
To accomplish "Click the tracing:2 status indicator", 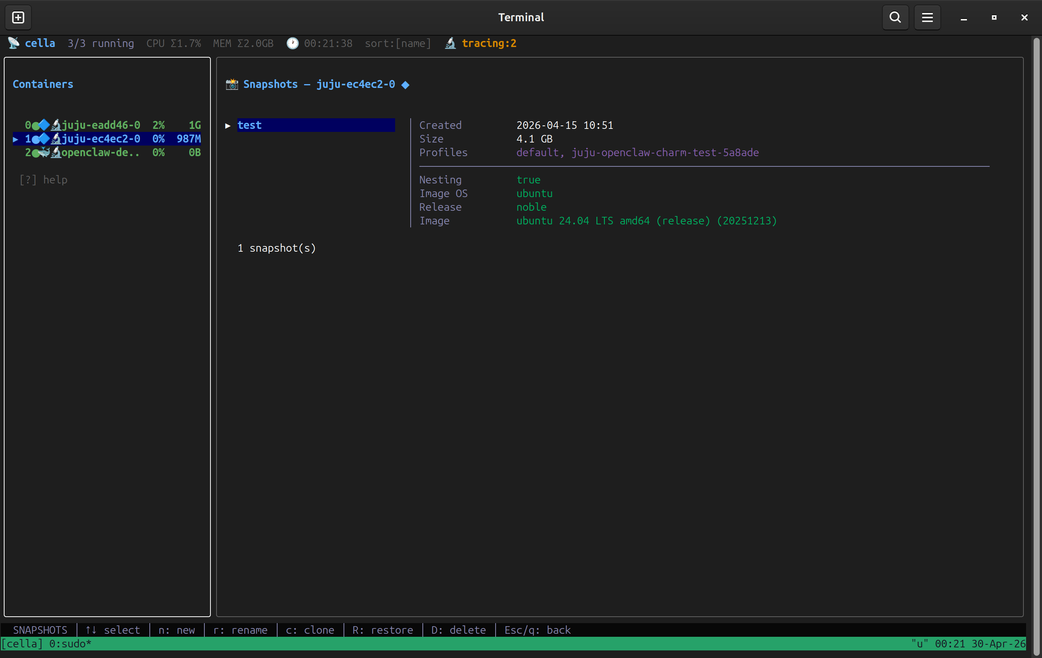I will pos(489,43).
